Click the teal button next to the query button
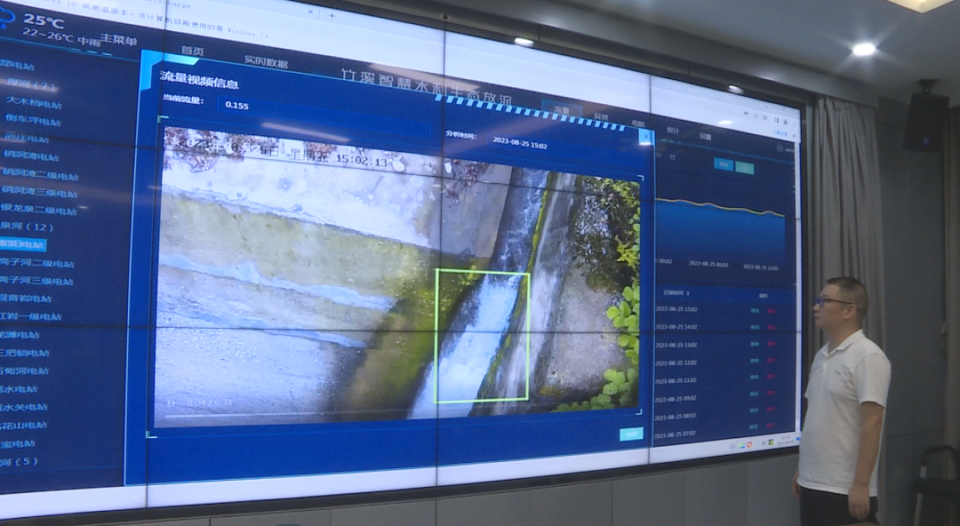The image size is (960, 526). point(745,167)
